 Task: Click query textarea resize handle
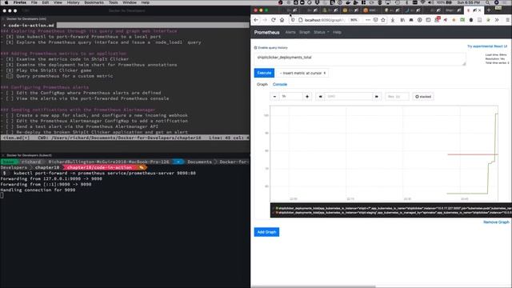click(x=464, y=64)
